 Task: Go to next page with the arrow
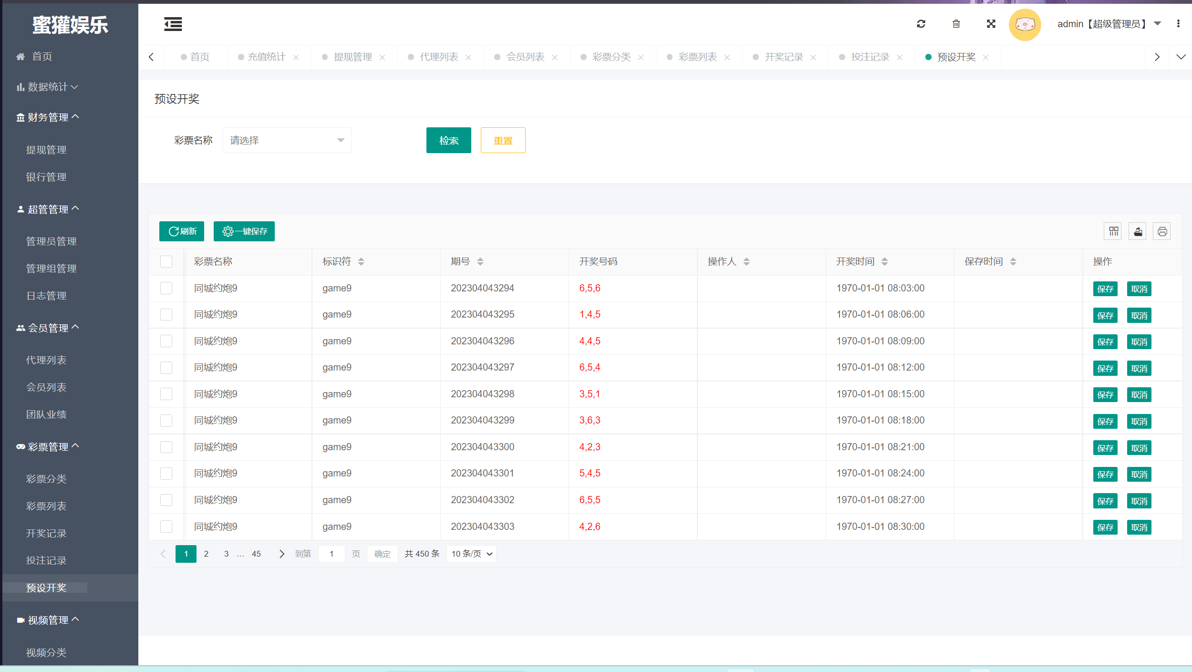[281, 554]
